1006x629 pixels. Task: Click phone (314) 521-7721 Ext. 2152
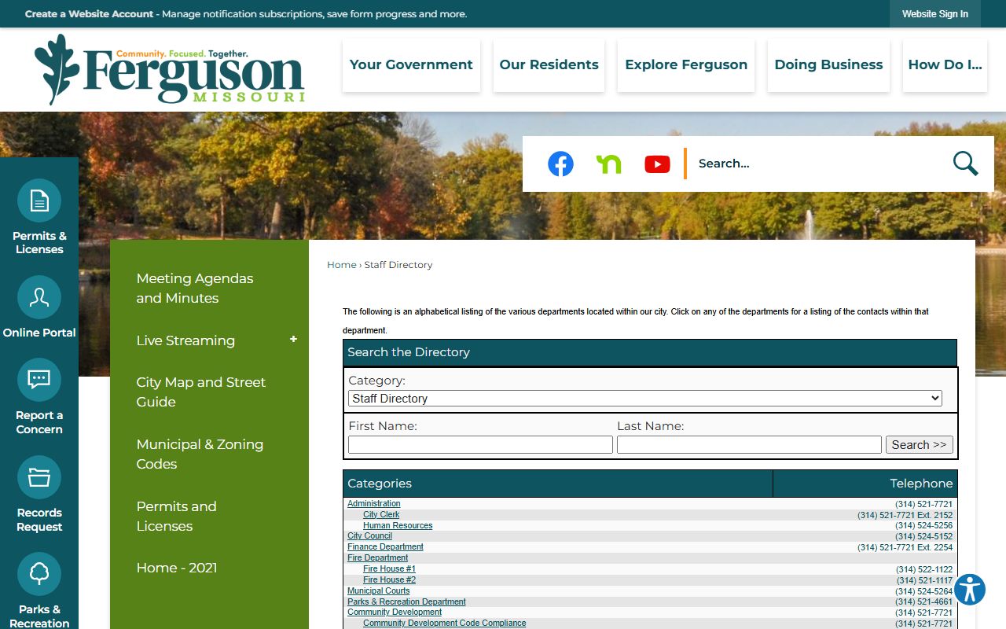click(905, 516)
